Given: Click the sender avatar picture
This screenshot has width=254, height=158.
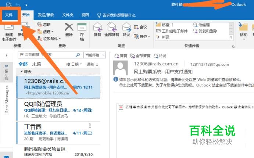Looking at the screenshot, I should click(120, 68).
